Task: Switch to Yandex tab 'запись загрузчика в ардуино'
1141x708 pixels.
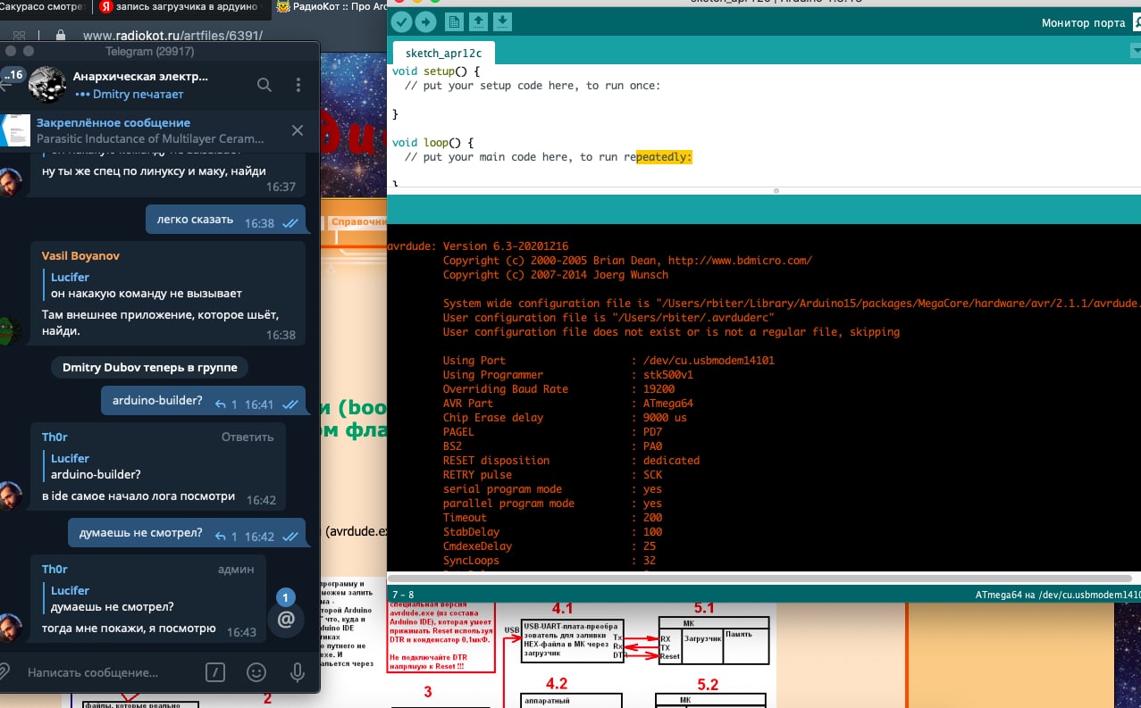Action: click(177, 7)
